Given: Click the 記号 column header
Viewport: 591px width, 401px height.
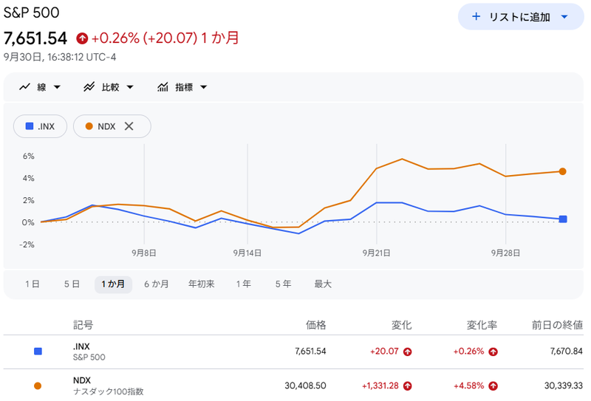Looking at the screenshot, I should tap(83, 325).
